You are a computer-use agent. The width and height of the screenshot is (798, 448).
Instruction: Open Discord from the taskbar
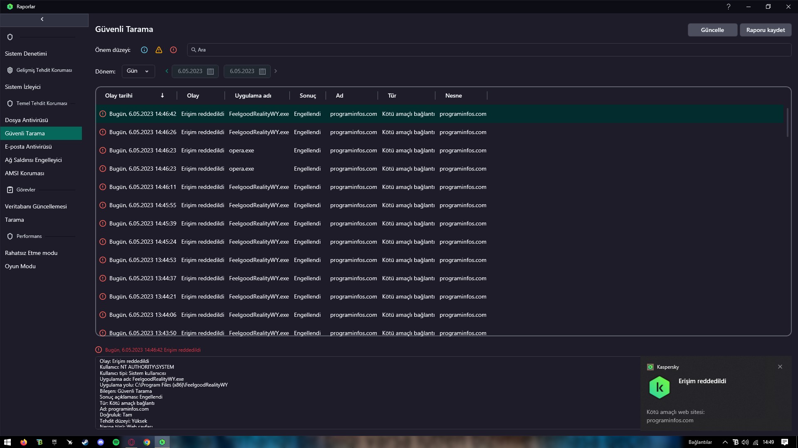(101, 442)
